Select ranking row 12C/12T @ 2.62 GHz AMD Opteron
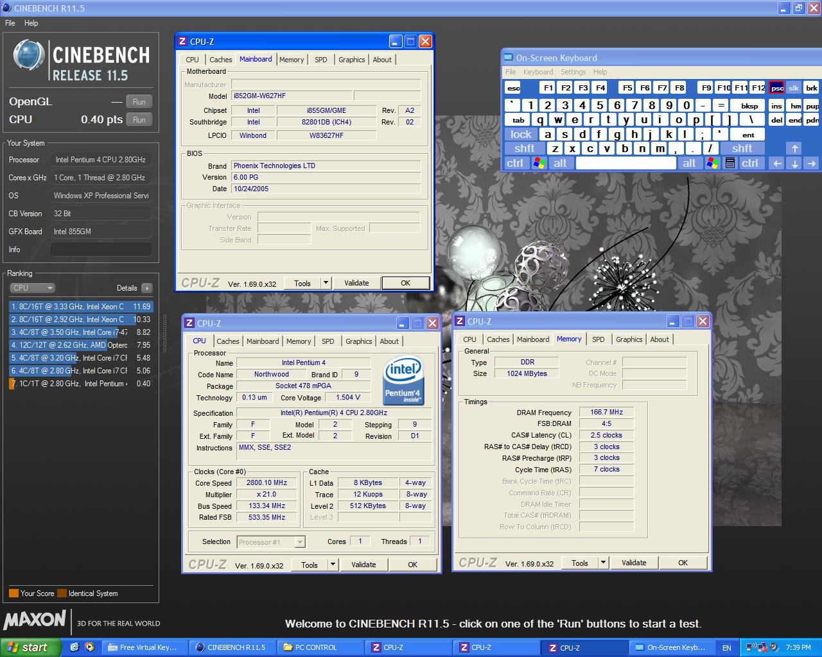 click(81, 345)
